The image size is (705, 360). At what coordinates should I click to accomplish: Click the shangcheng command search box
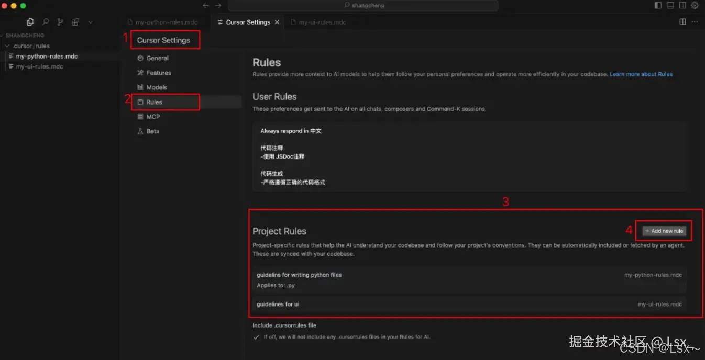pos(363,6)
